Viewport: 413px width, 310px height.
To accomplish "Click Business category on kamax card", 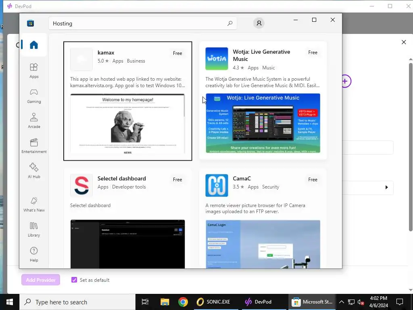I will coord(136,61).
